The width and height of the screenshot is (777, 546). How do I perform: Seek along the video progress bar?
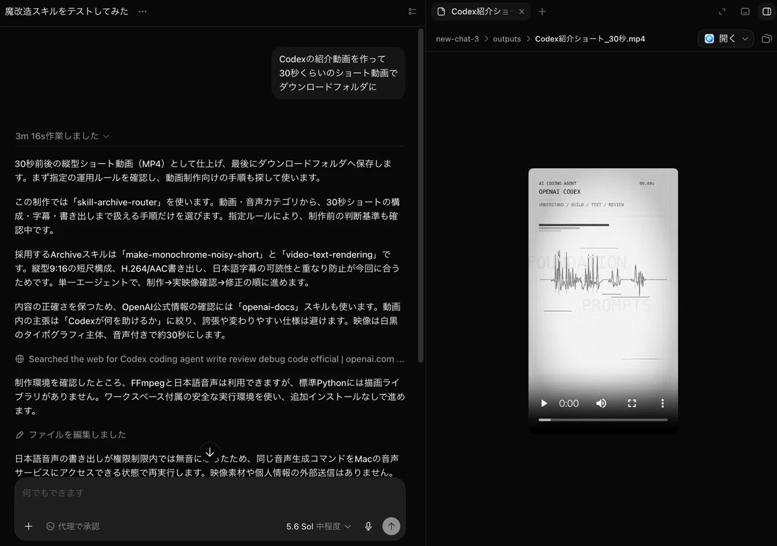point(603,420)
